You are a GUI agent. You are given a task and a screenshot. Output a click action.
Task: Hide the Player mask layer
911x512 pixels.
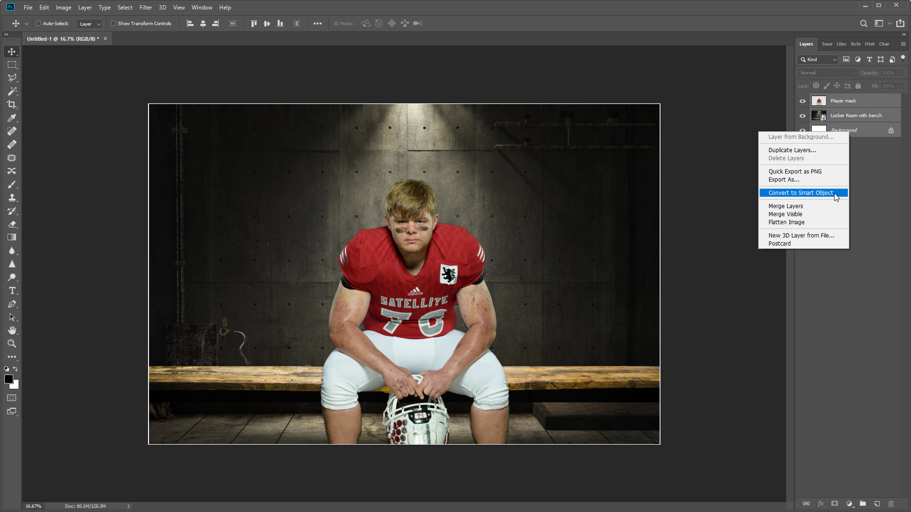(802, 101)
